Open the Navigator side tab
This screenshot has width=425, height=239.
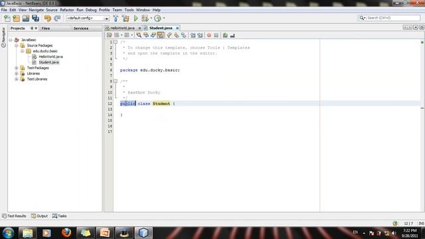click(3, 38)
